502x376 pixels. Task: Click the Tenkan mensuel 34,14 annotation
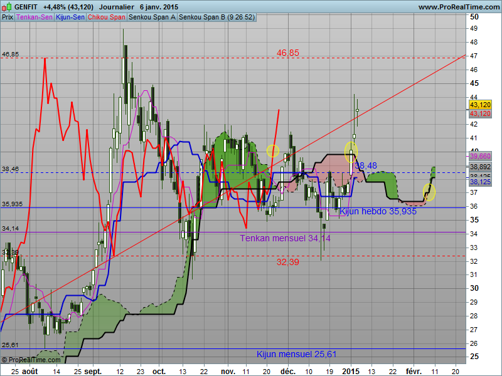(286, 238)
